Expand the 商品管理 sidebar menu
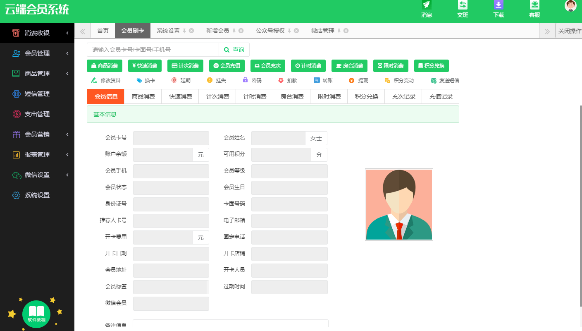 37,73
